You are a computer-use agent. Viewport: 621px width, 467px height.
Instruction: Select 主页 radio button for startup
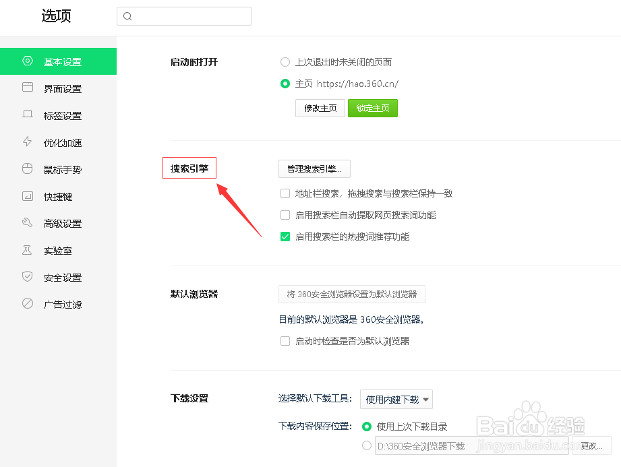[285, 84]
